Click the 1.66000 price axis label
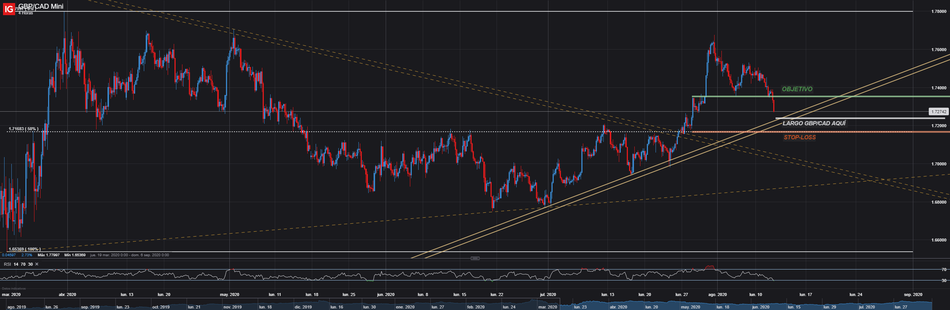The image size is (950, 310). click(x=939, y=240)
